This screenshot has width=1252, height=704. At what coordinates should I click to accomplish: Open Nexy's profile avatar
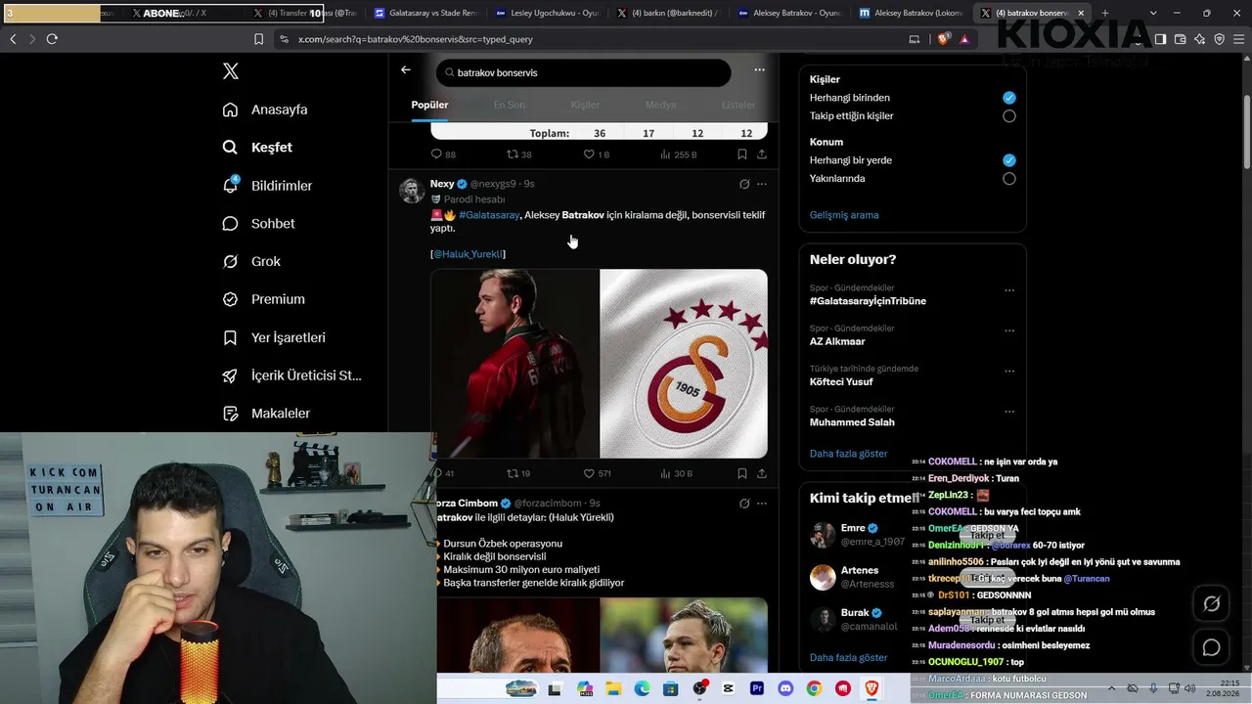coord(412,190)
